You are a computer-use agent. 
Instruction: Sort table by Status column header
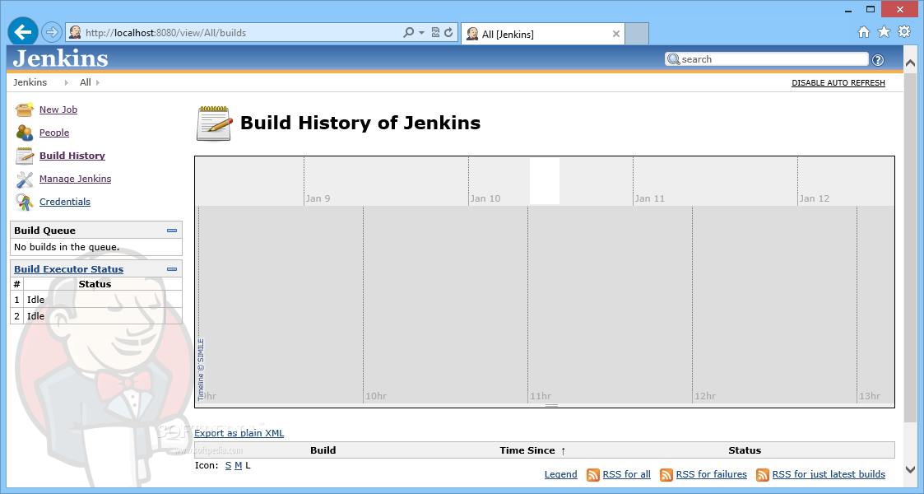745,450
